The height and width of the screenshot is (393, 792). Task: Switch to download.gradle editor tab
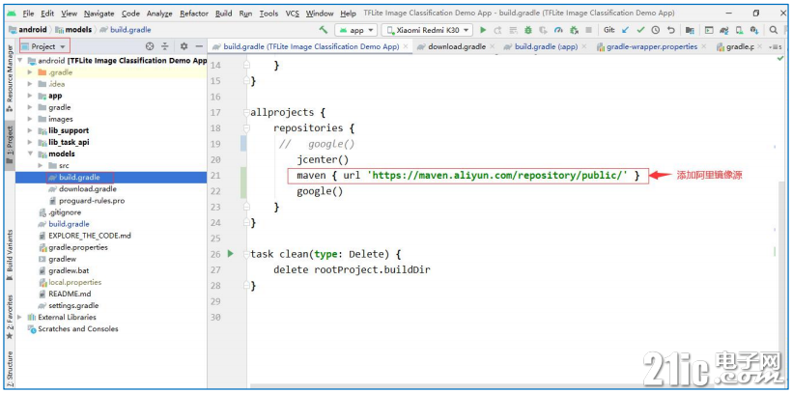pos(457,46)
